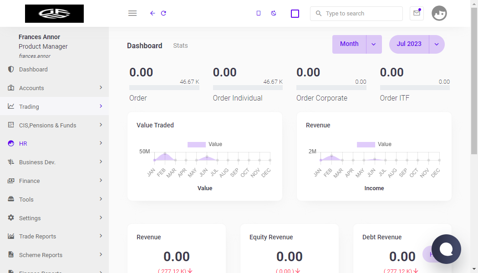Switch to the Dashboard tab
Viewport: 478px width, 273px height.
[144, 45]
